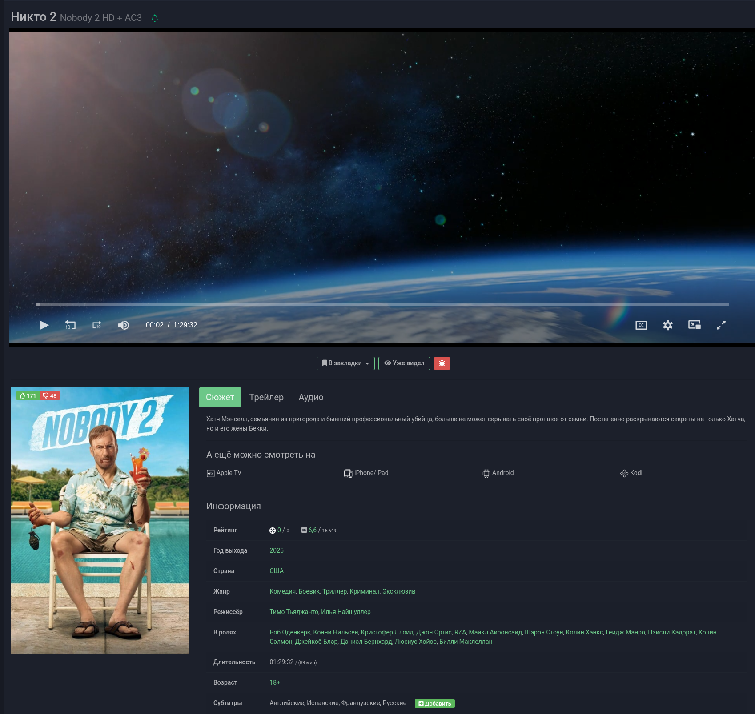This screenshot has height=714, width=755.
Task: Open actor Пэйсли Кэдорат's page
Action: 672,632
